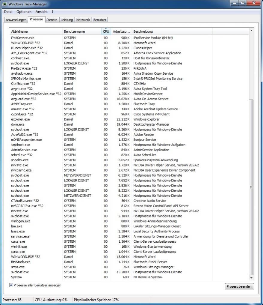Click 'Prozesse: 66' in status bar
This screenshot has height=305, width=263.
click(12, 300)
